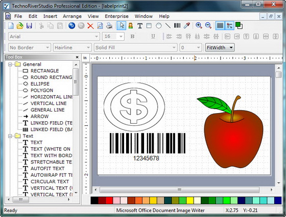Click the print icon in toolbar

(x=109, y=25)
